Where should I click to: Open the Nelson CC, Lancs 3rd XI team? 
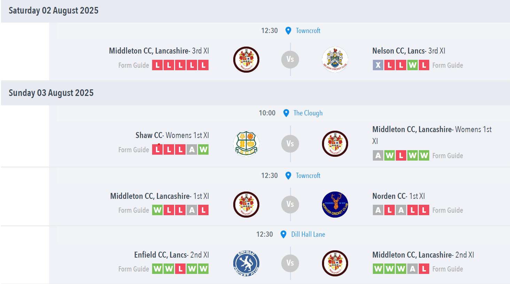(409, 51)
